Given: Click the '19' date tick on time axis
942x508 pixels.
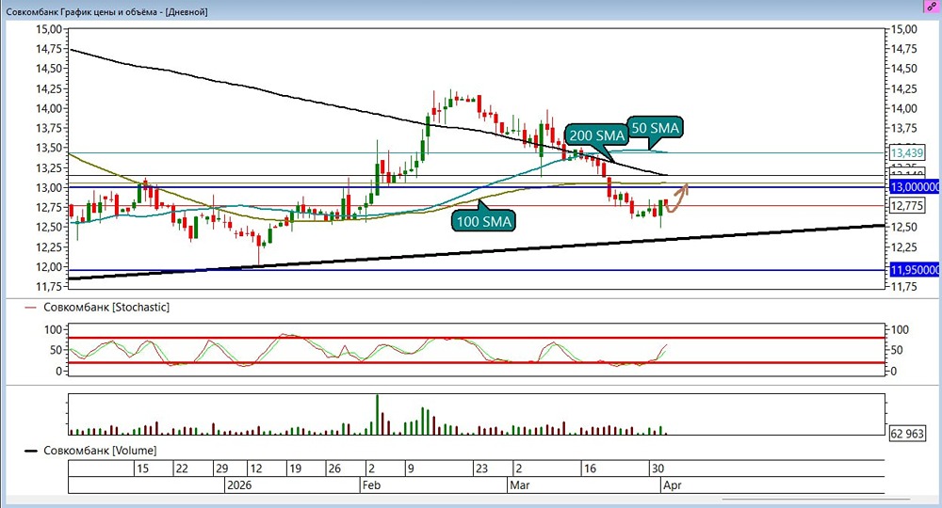Looking at the screenshot, I should [295, 468].
